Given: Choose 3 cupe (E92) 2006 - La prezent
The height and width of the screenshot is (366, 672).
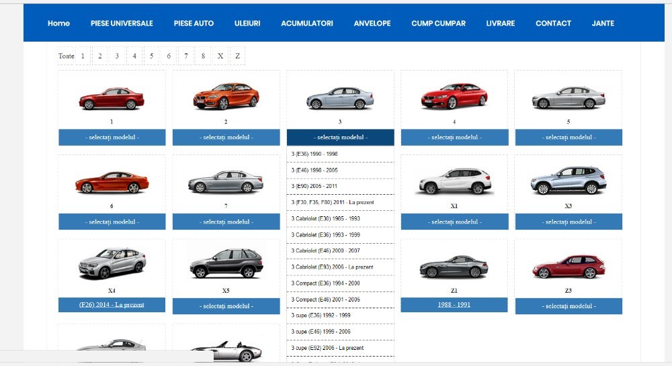Looking at the screenshot, I should tap(340, 348).
